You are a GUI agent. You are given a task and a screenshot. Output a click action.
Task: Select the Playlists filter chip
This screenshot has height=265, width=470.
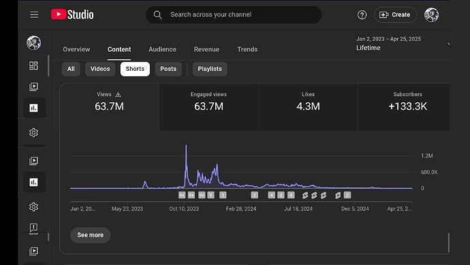210,69
